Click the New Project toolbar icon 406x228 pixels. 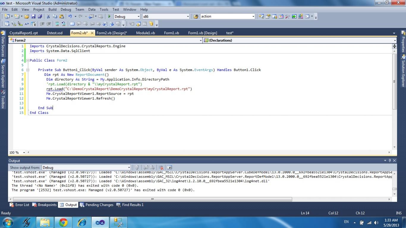(7, 16)
